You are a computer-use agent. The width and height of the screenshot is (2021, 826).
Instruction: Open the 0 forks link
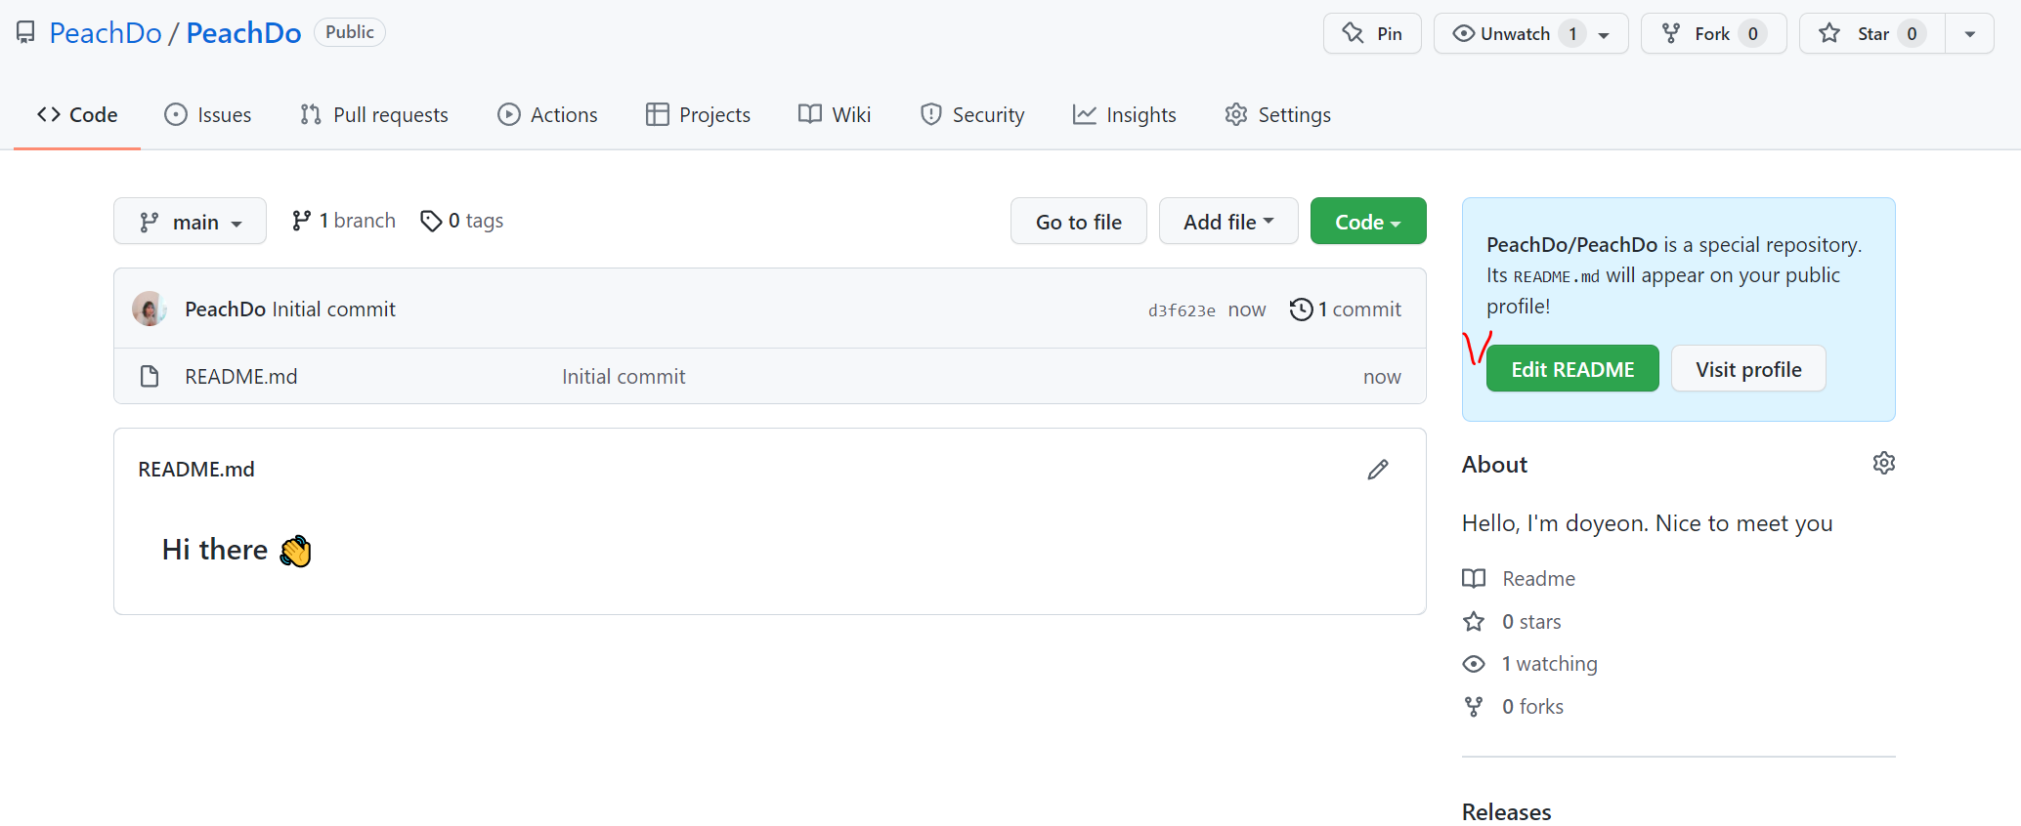1532,707
